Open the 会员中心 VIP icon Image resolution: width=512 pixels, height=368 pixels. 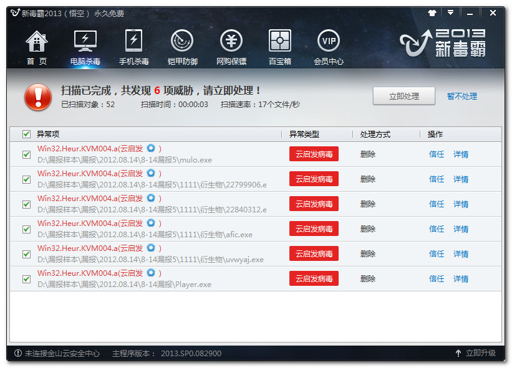pos(329,40)
